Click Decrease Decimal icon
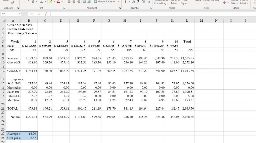Viewport: 256px width, 143px height. [x=148, y=1]
